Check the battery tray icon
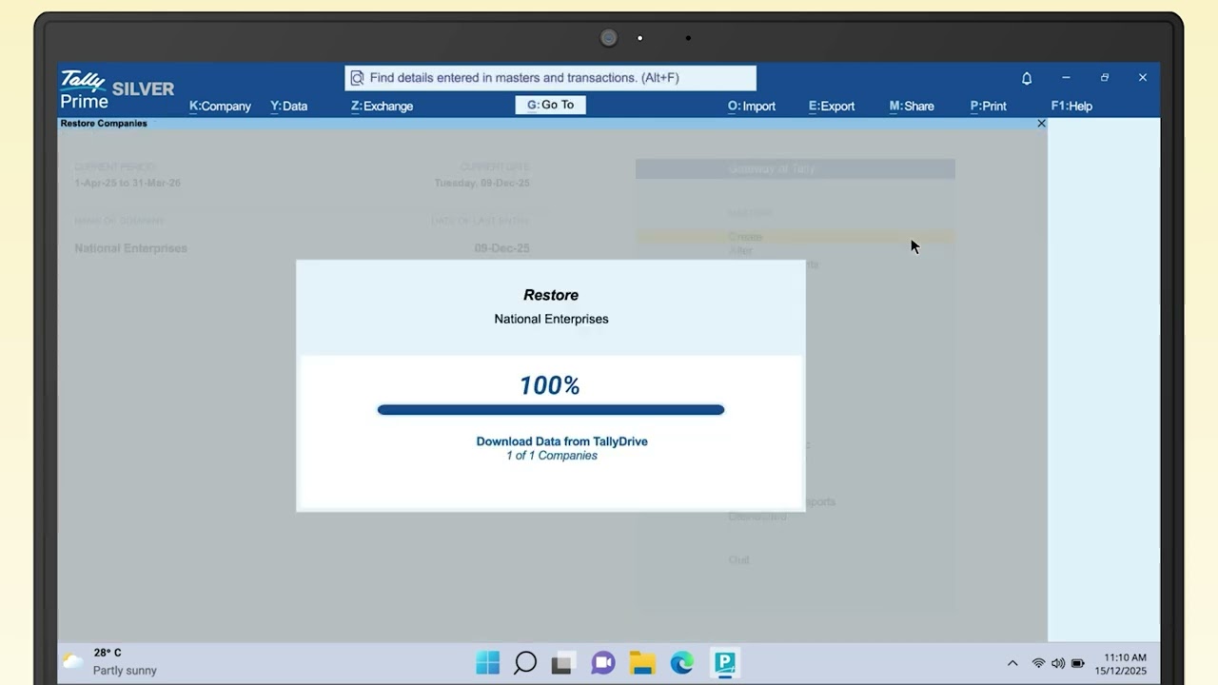Viewport: 1218px width, 685px height. 1078,663
